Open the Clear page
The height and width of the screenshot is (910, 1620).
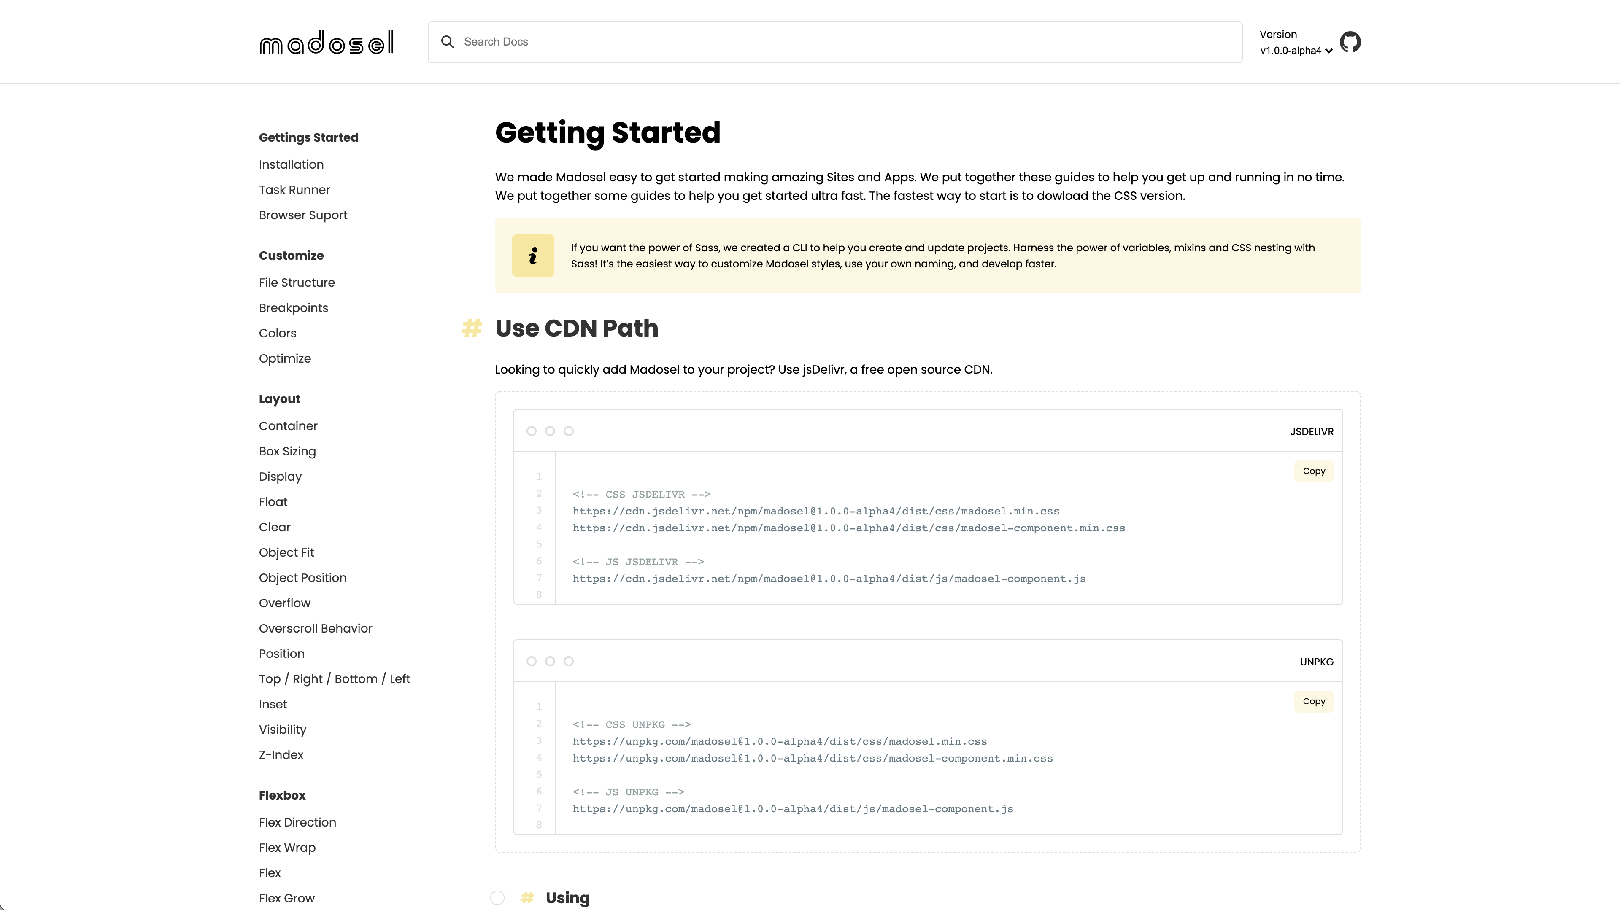[x=275, y=527]
